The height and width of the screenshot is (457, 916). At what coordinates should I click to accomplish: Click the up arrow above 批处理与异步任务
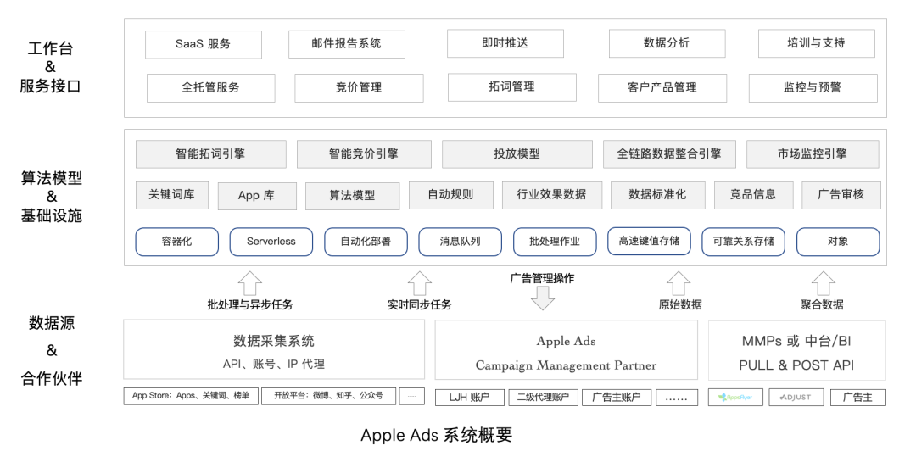click(x=250, y=284)
